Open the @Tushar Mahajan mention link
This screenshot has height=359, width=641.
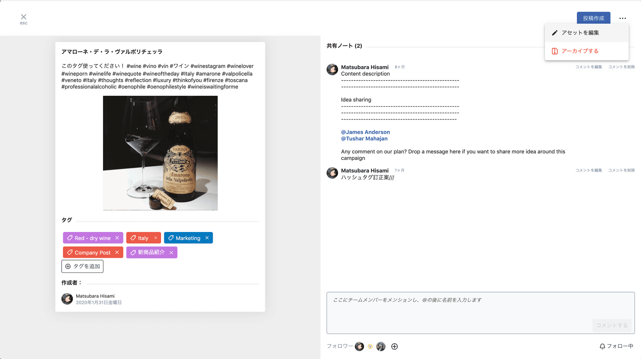pyautogui.click(x=364, y=139)
